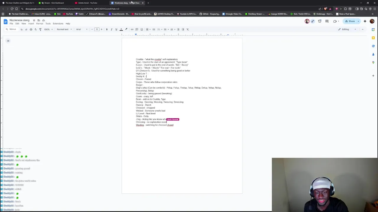The width and height of the screenshot is (378, 212).
Task: Open the Line and paragraph spacing icon
Action: point(154,29)
